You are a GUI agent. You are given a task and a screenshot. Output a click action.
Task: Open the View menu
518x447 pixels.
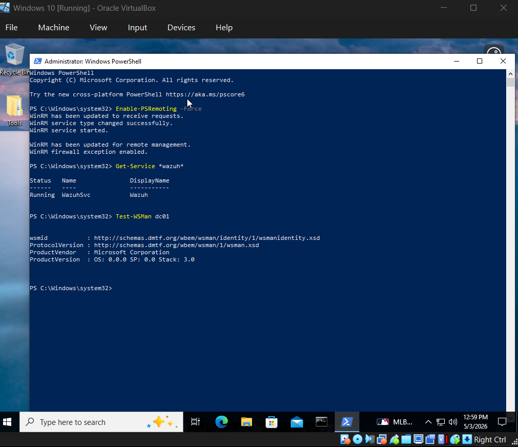pos(98,28)
